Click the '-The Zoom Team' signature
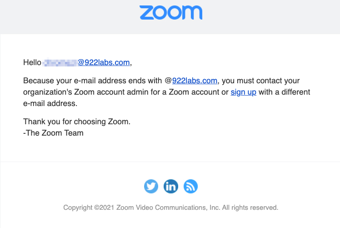Viewport: 340px width, 228px height. click(x=53, y=133)
